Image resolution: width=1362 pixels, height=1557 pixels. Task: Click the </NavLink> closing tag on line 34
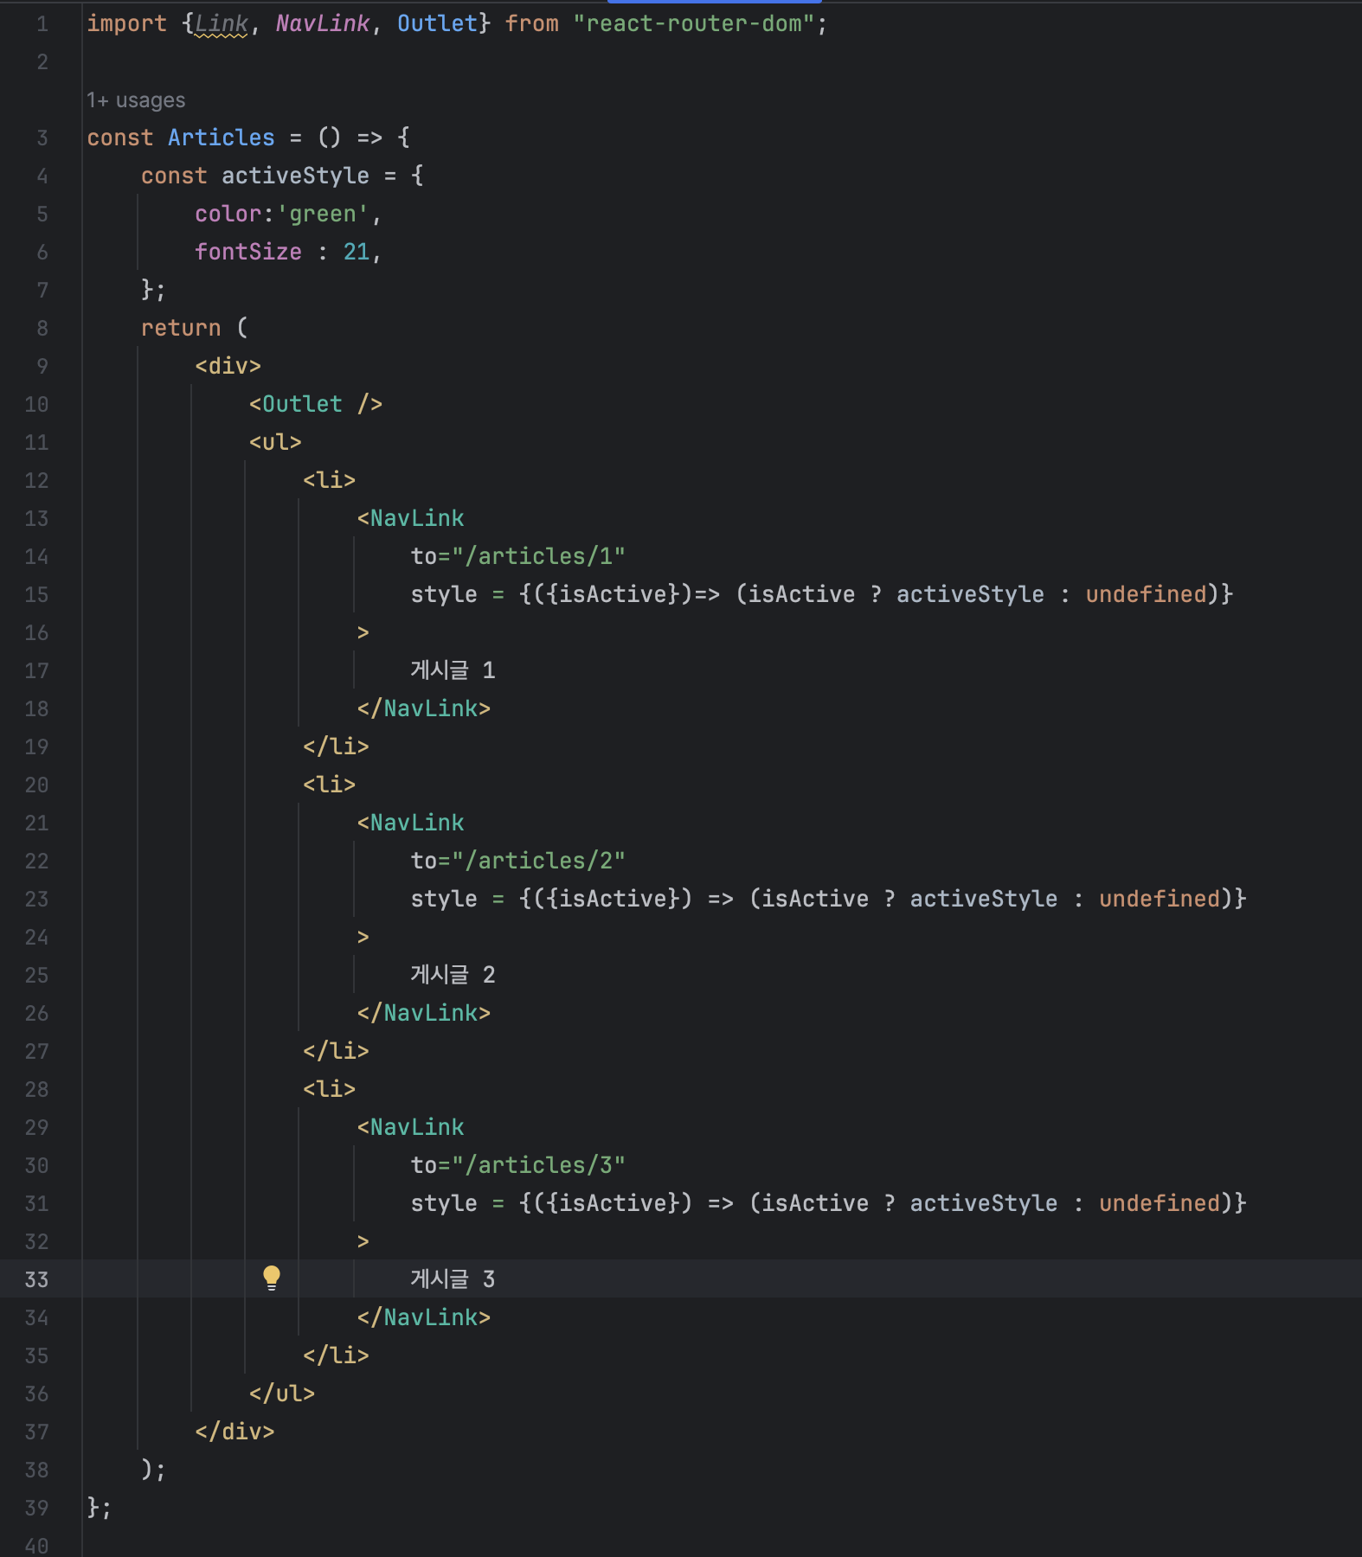click(424, 1317)
